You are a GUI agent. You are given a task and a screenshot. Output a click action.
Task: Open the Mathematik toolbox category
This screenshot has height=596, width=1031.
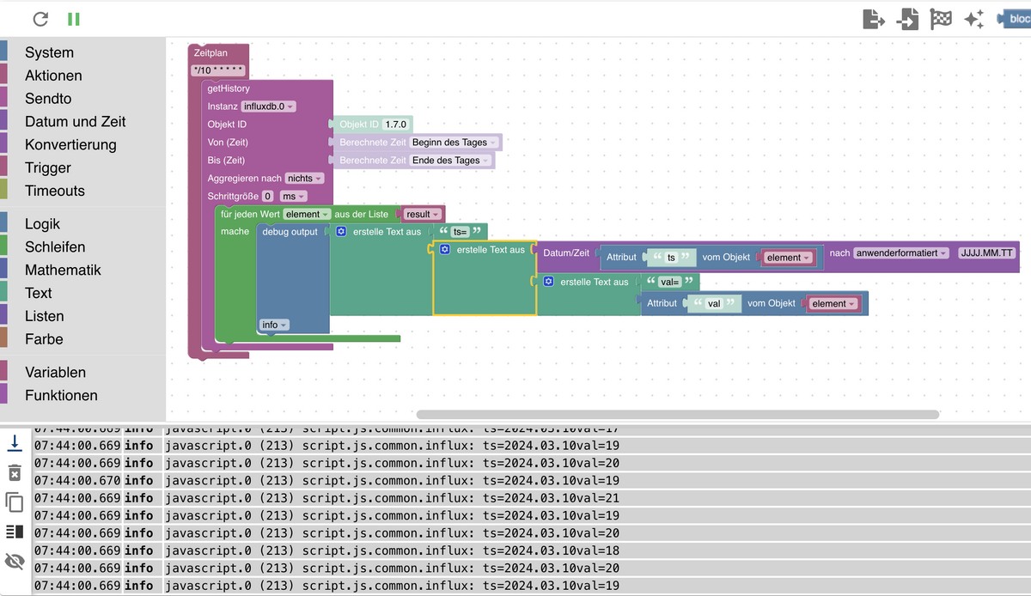[x=63, y=271]
